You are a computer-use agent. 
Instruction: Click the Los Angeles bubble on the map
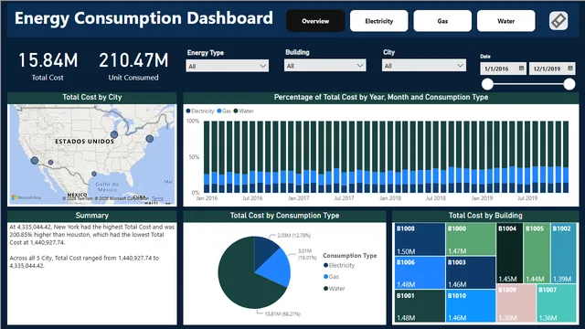point(35,161)
